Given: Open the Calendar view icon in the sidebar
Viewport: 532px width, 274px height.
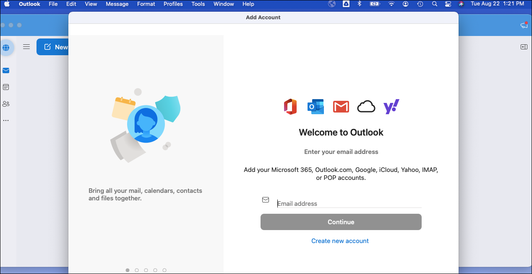Looking at the screenshot, I should (6, 87).
